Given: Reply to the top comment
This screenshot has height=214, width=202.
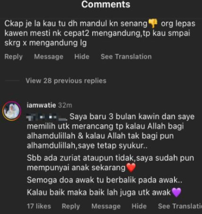Looking at the screenshot, I should [x=14, y=56].
